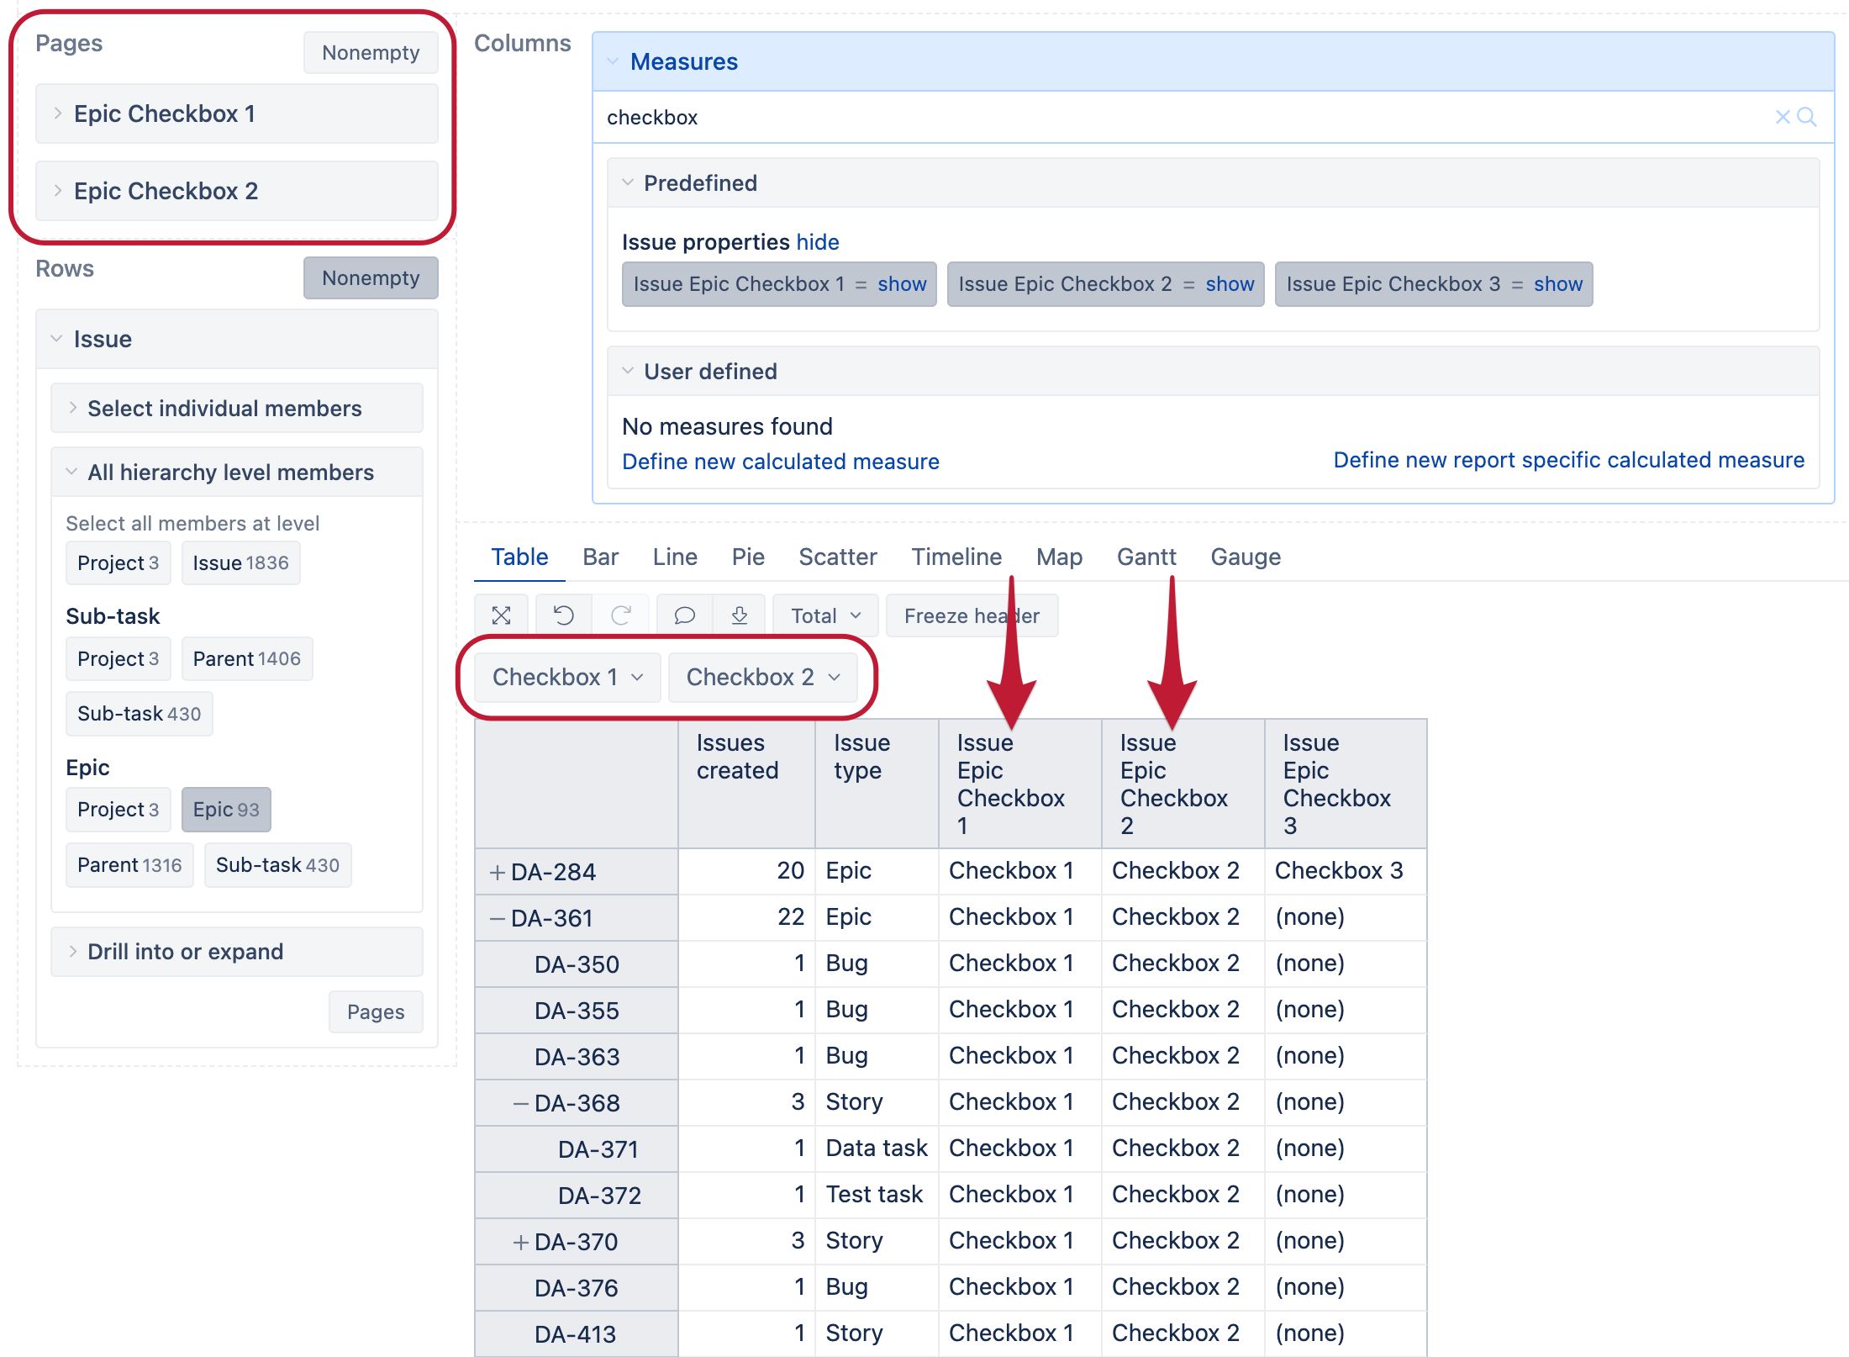Click the comment bubble icon
Image resolution: width=1849 pixels, height=1357 pixels.
click(x=685, y=615)
